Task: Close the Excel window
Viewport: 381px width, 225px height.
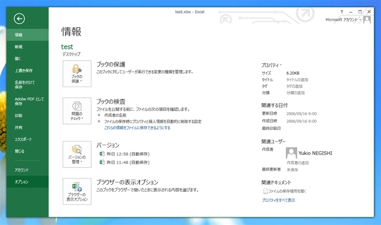Action: 369,12
